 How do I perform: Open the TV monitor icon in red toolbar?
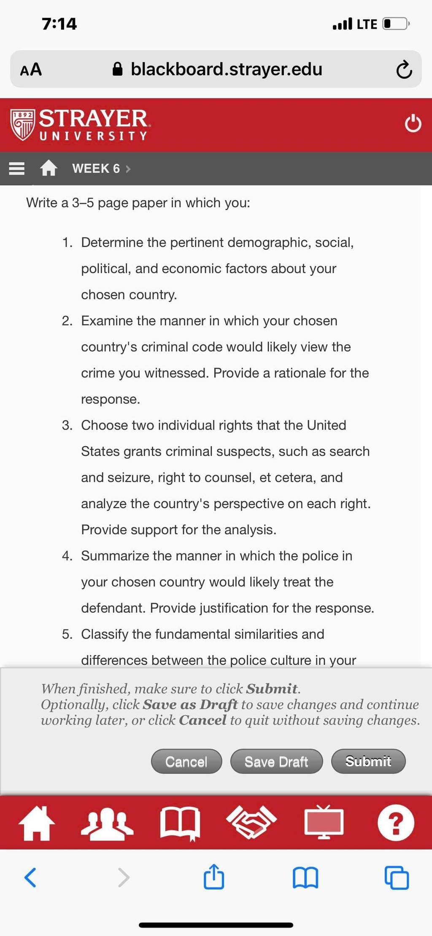click(x=324, y=822)
